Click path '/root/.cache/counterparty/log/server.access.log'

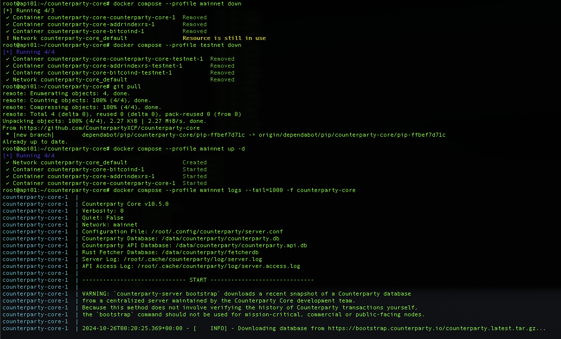219,266
